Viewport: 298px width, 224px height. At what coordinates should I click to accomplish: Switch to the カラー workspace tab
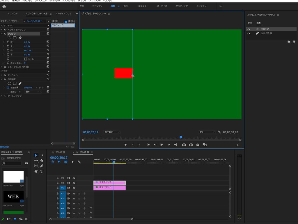pos(127,6)
